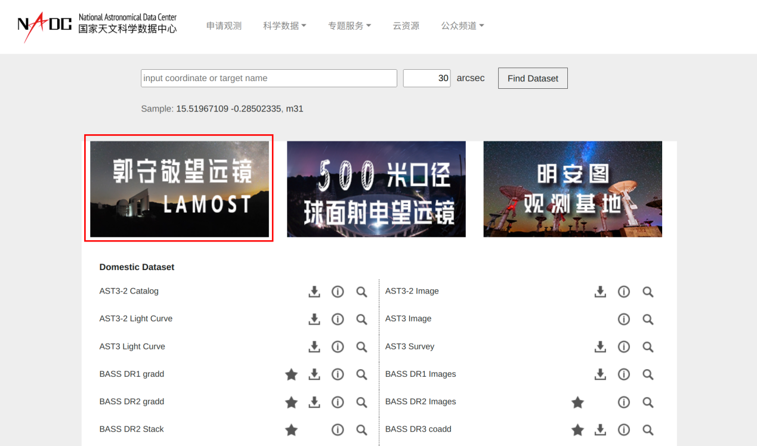Download the AST3-2 Light Curve dataset

pyautogui.click(x=314, y=319)
